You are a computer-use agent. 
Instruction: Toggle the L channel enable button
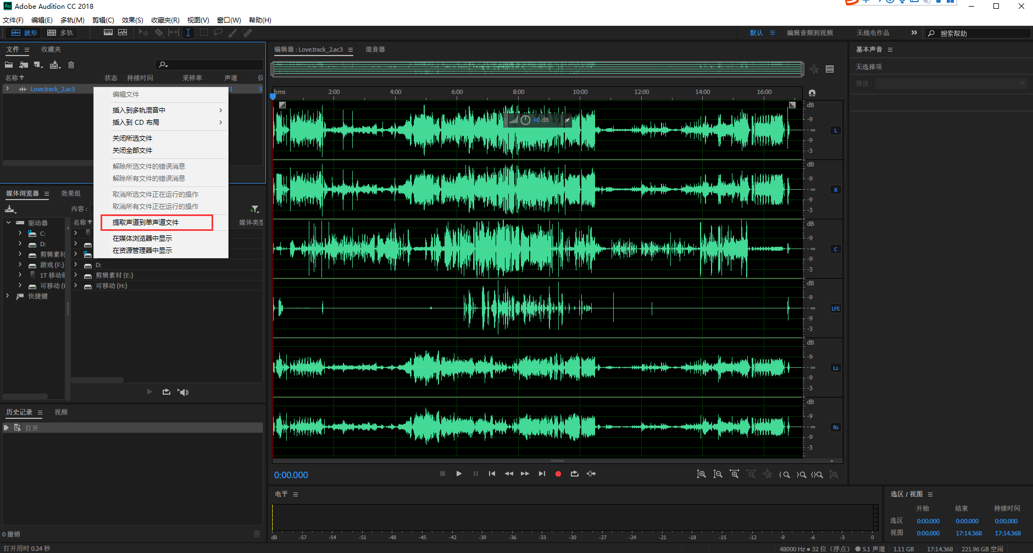tap(836, 131)
